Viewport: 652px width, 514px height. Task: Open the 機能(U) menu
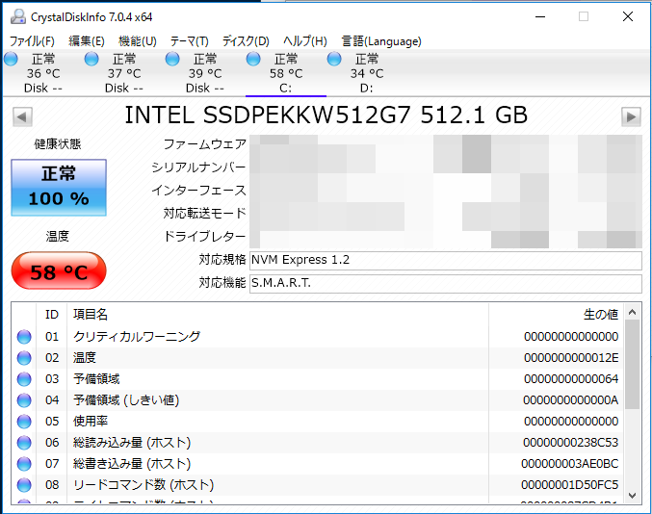(x=138, y=41)
